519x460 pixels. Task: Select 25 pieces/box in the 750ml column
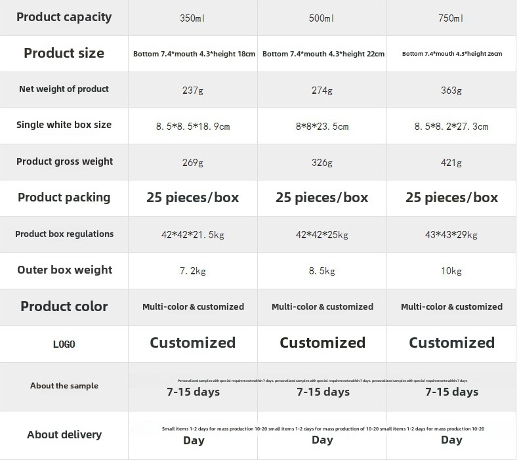(x=452, y=198)
